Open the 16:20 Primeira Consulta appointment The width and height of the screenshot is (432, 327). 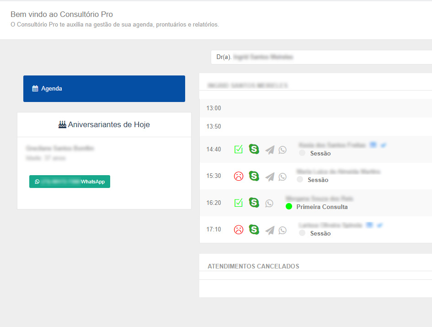(x=322, y=207)
